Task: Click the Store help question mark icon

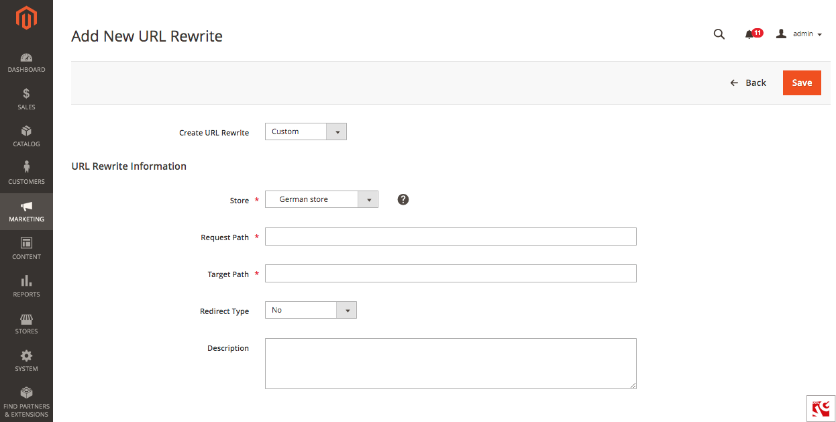Action: coord(403,199)
